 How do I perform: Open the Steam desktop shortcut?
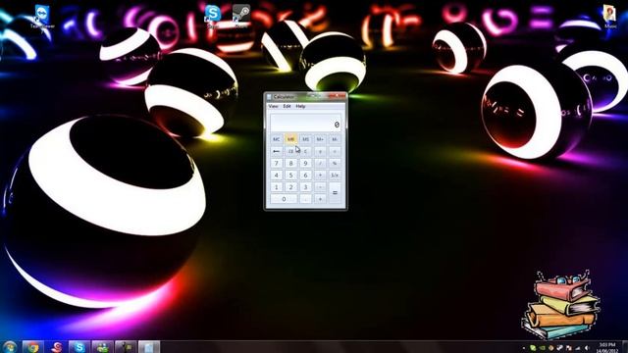pos(241,16)
